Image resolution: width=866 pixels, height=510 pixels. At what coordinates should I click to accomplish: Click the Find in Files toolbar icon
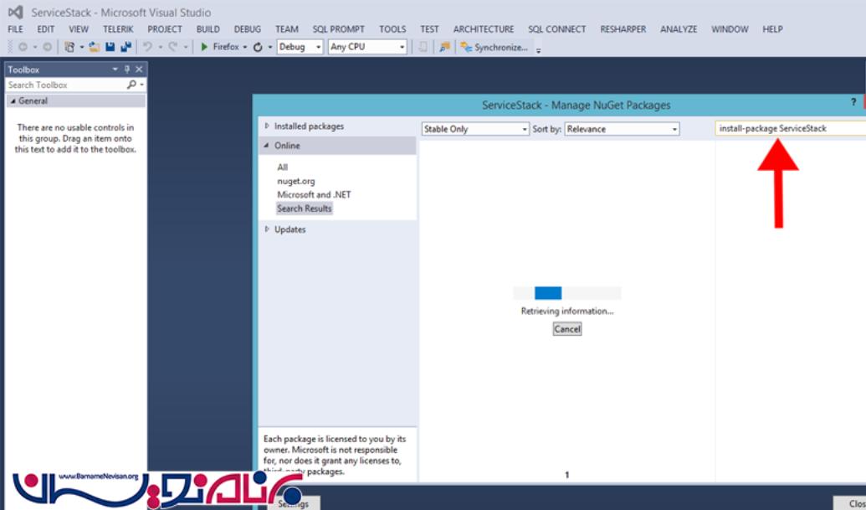(x=444, y=47)
